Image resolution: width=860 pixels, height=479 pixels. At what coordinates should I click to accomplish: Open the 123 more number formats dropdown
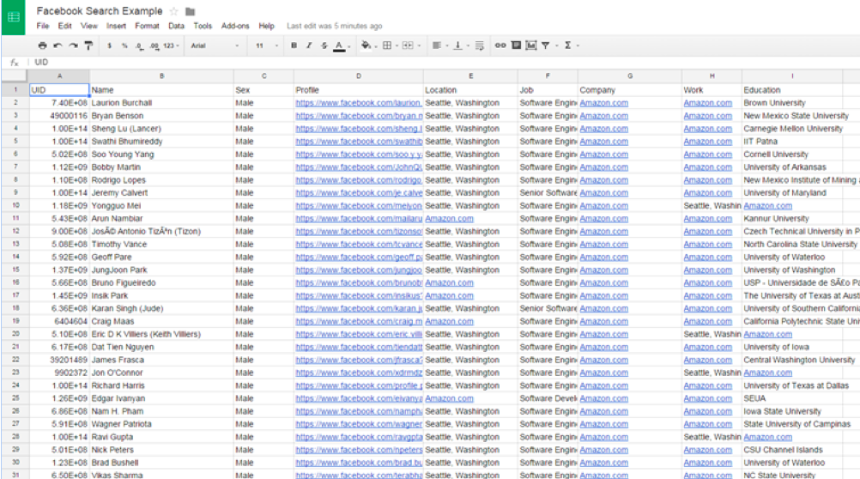pos(171,45)
